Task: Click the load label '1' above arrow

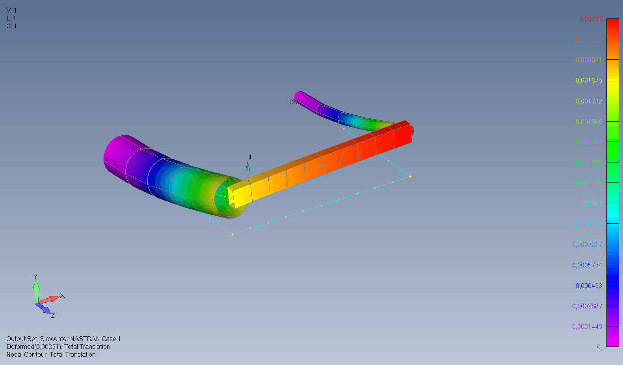Action: [250, 158]
